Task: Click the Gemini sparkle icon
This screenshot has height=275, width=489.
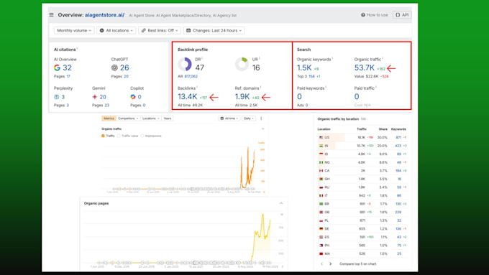Action: [x=94, y=97]
